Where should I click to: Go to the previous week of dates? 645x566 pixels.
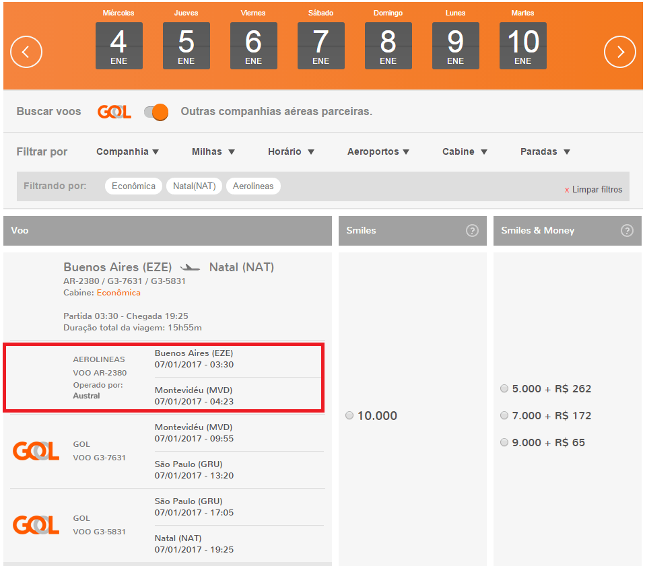[x=26, y=52]
